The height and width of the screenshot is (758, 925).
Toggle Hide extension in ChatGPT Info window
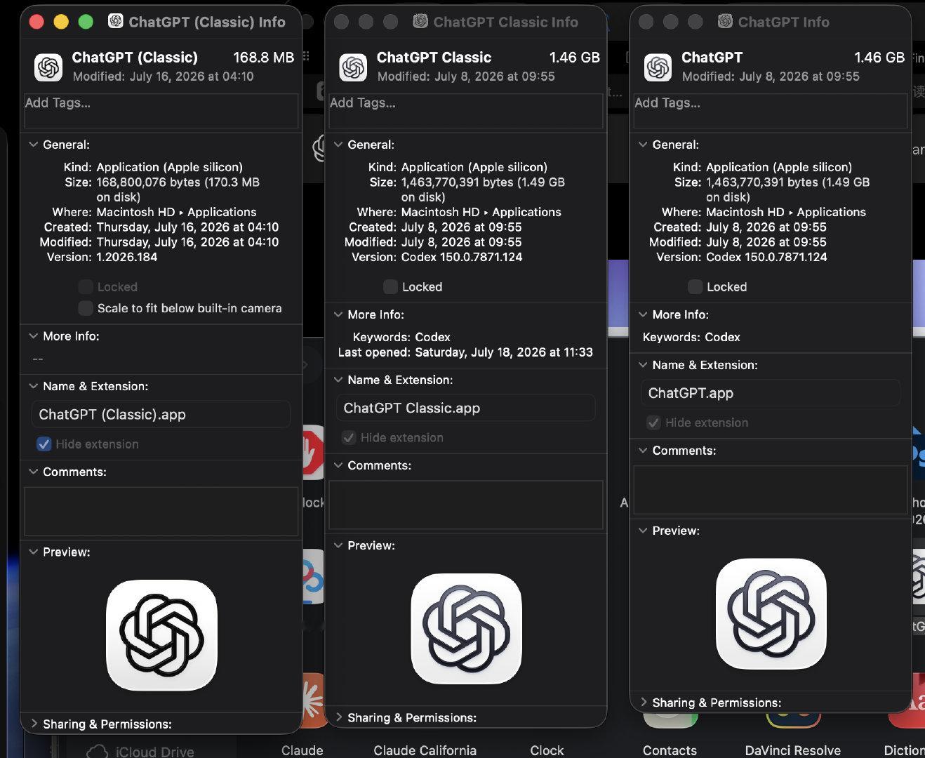653,423
